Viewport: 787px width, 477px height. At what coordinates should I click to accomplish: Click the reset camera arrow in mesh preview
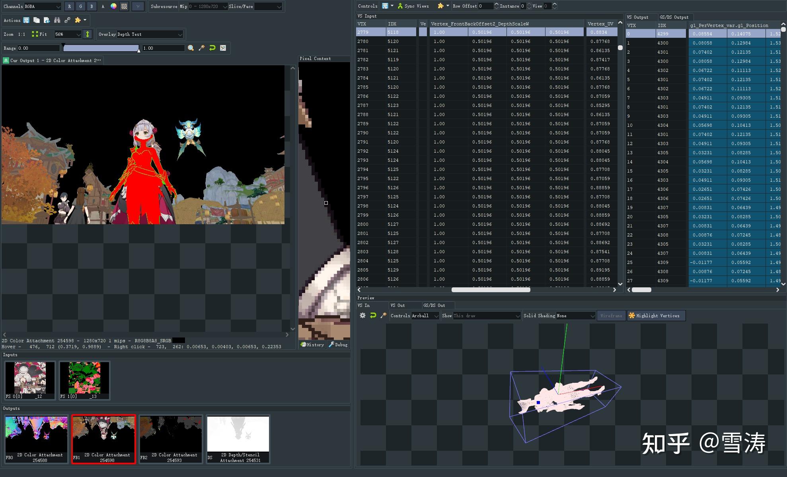[x=373, y=315]
